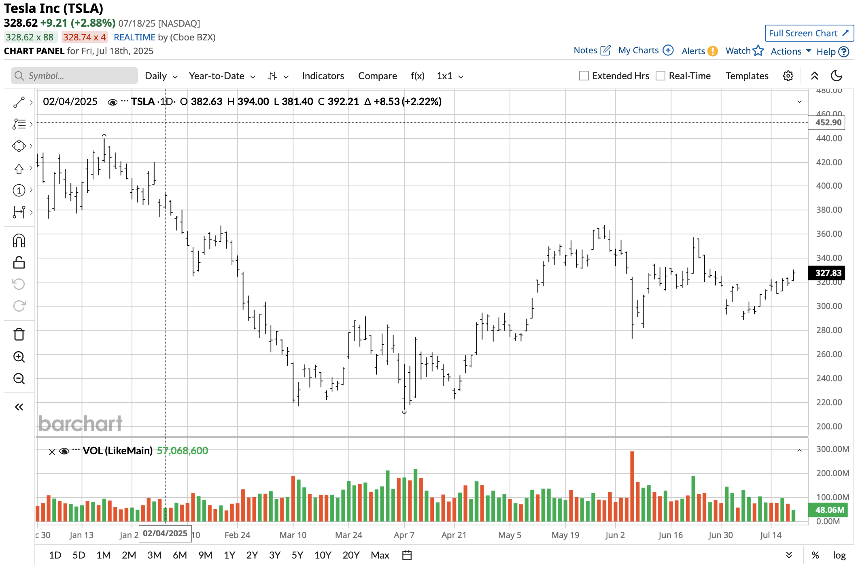Delete drawings with trash icon
The width and height of the screenshot is (858, 565).
[x=19, y=335]
